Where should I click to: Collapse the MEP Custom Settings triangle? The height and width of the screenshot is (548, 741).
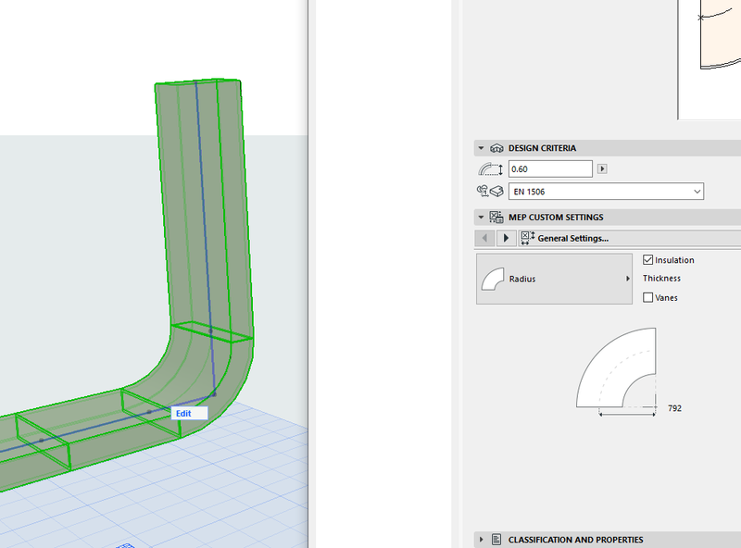click(480, 218)
